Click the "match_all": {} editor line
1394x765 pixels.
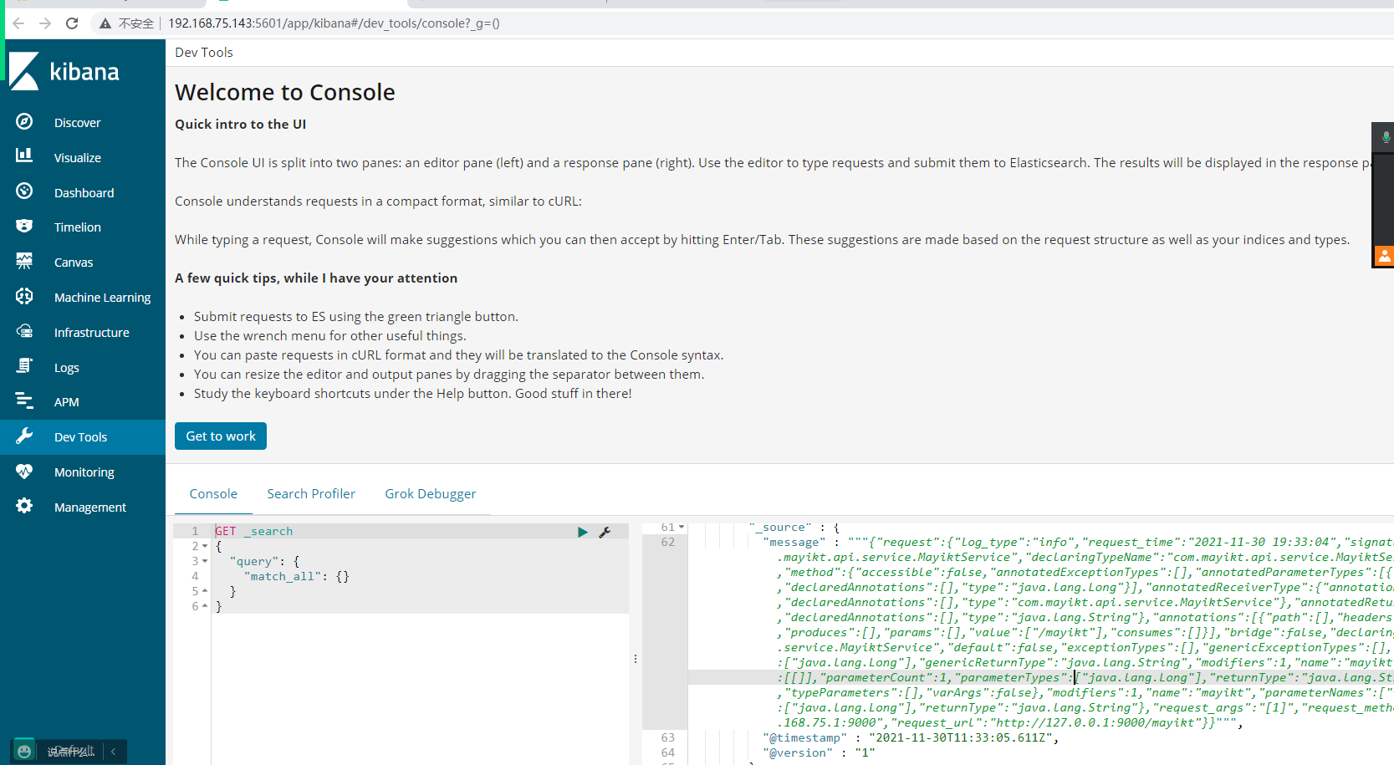pyautogui.click(x=297, y=576)
